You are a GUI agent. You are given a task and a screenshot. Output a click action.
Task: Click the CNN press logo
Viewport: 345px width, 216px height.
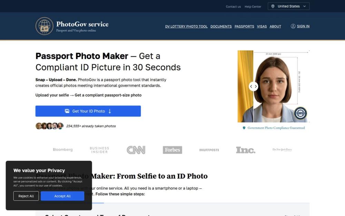[136, 150]
